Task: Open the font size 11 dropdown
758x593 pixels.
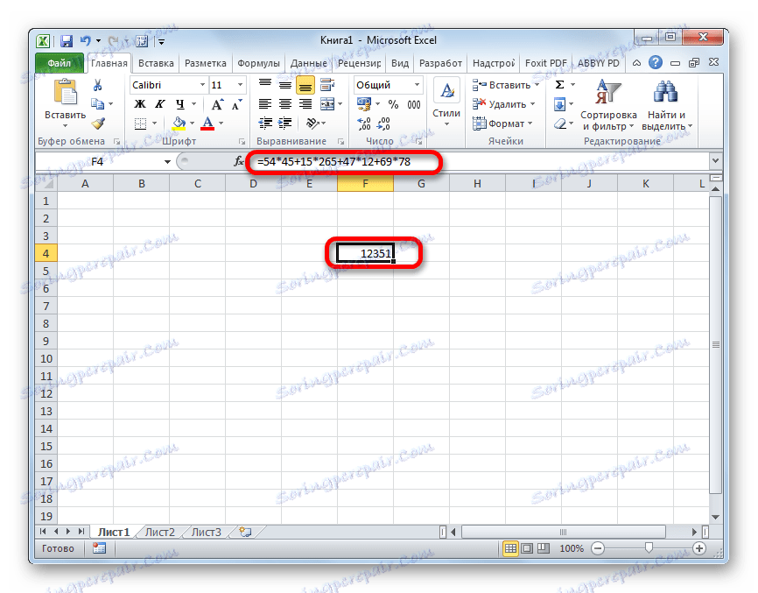Action: [x=240, y=85]
